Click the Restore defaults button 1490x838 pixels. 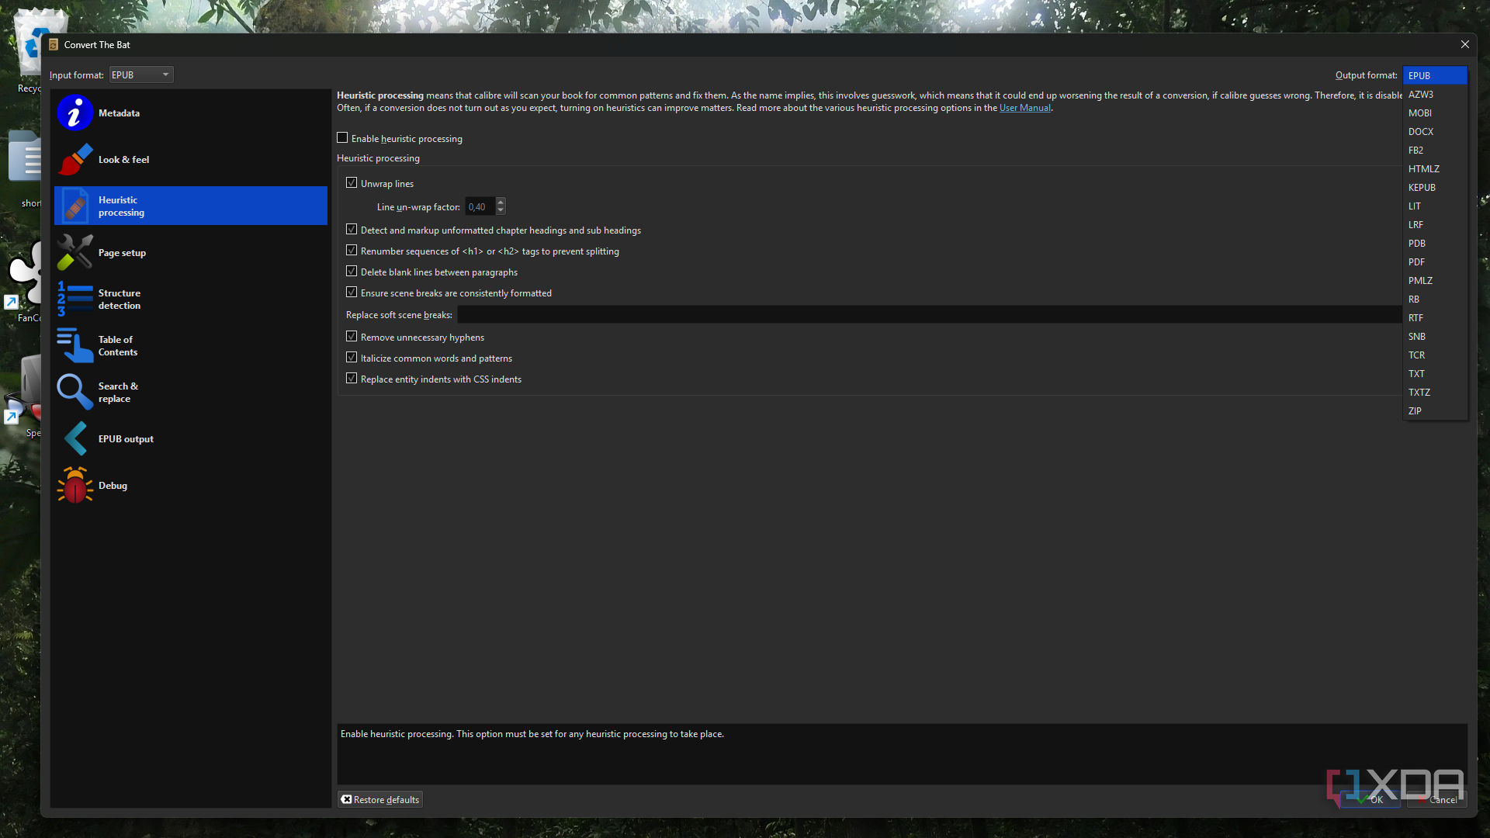[x=380, y=799]
